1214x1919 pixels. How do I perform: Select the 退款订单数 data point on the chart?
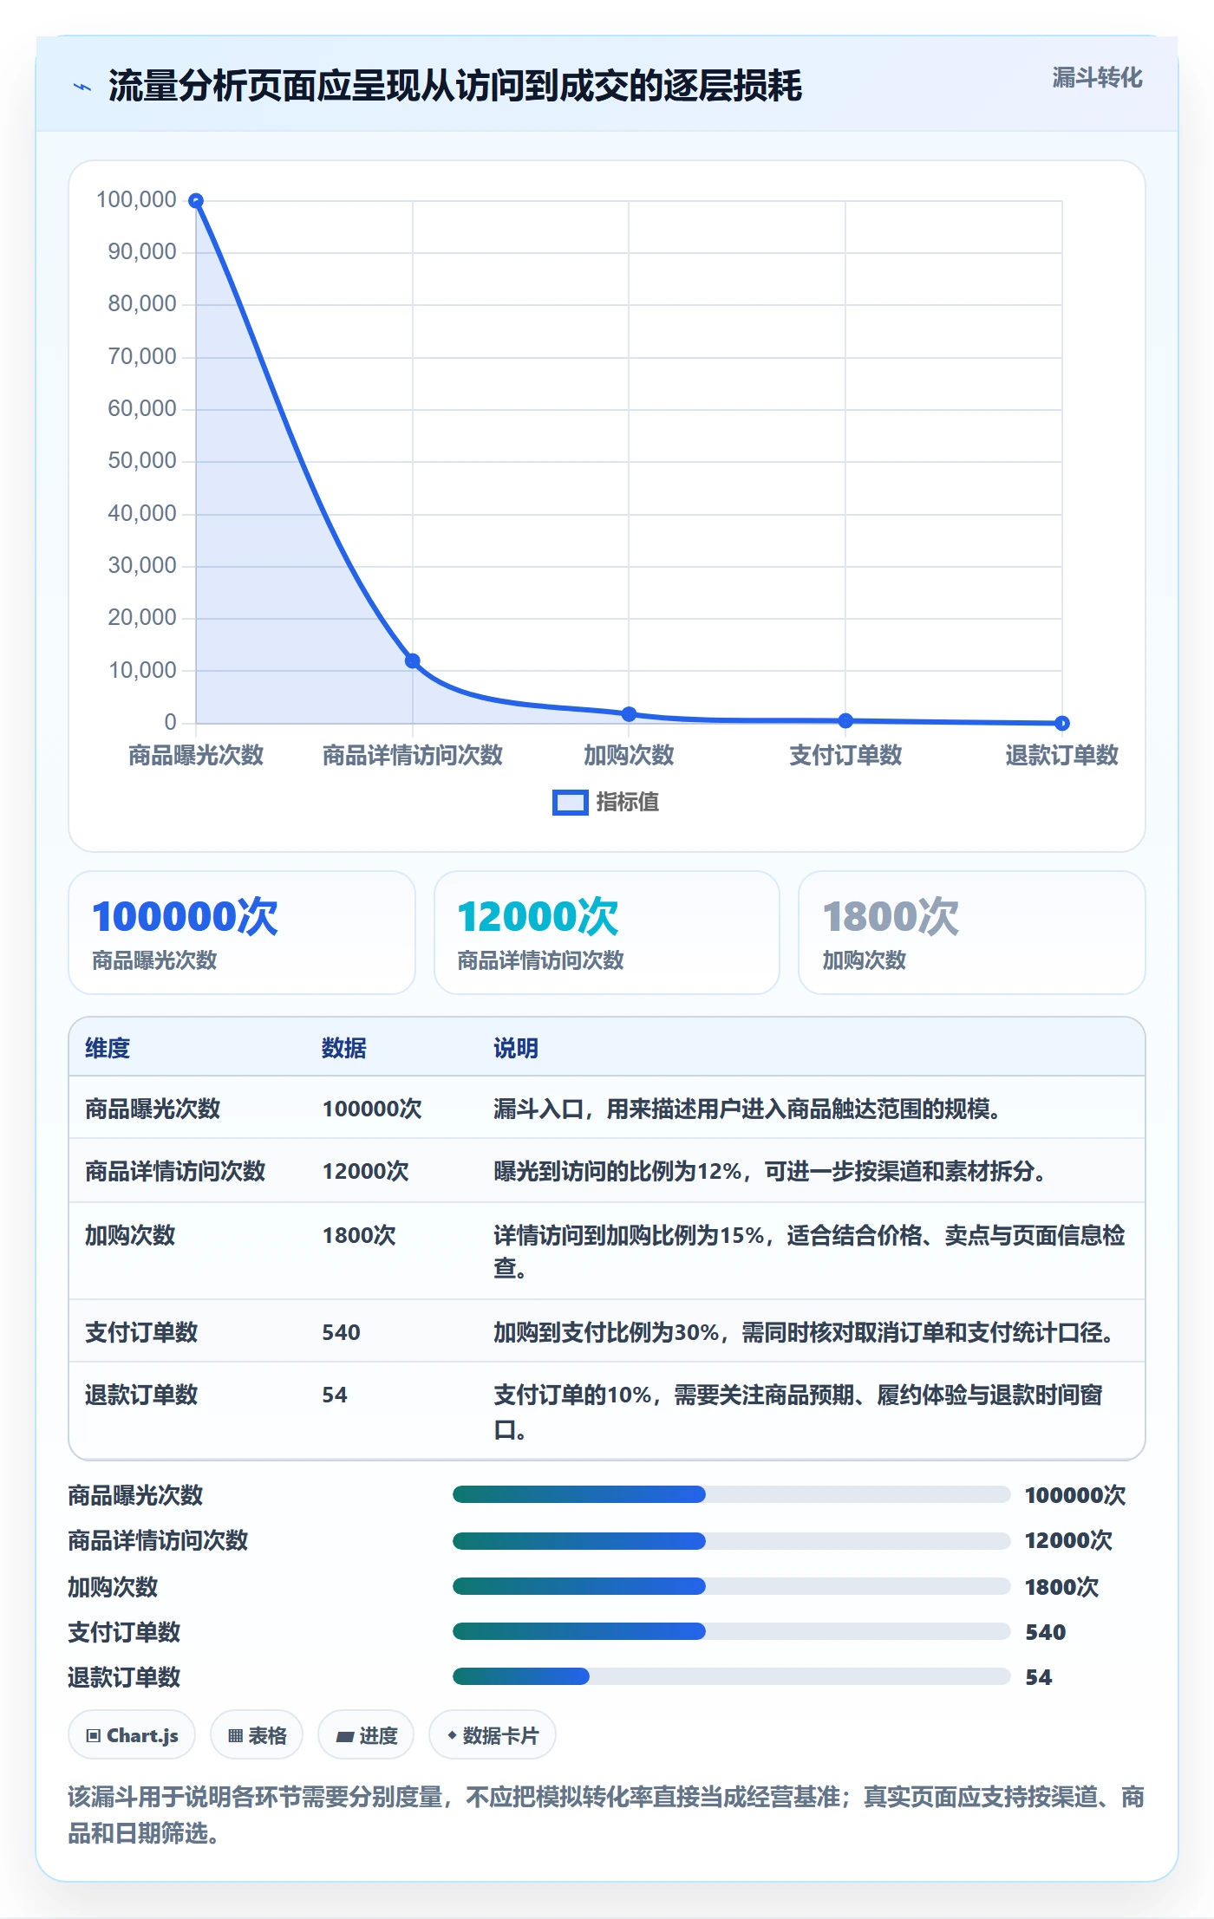click(1062, 723)
